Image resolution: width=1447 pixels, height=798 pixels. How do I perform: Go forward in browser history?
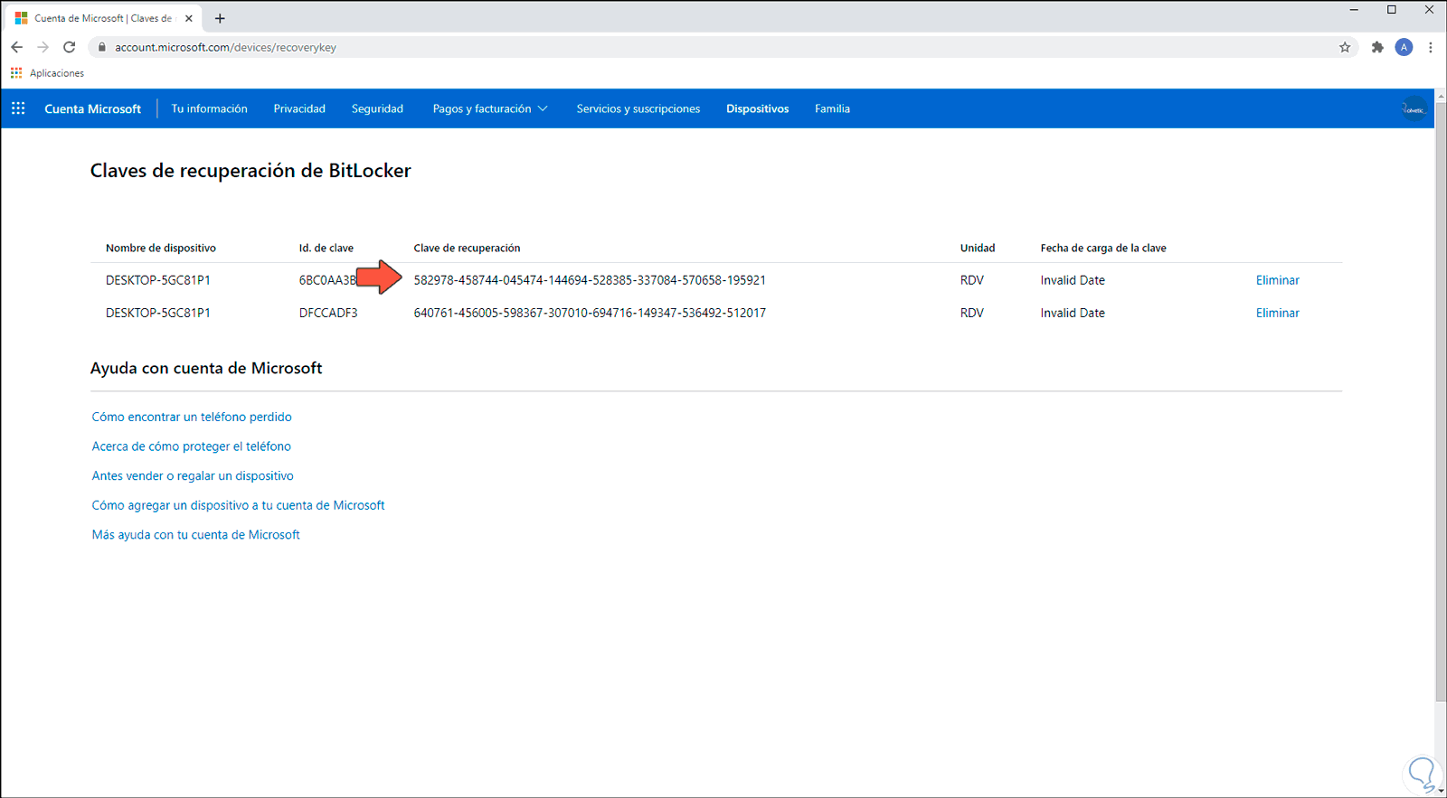pos(43,47)
